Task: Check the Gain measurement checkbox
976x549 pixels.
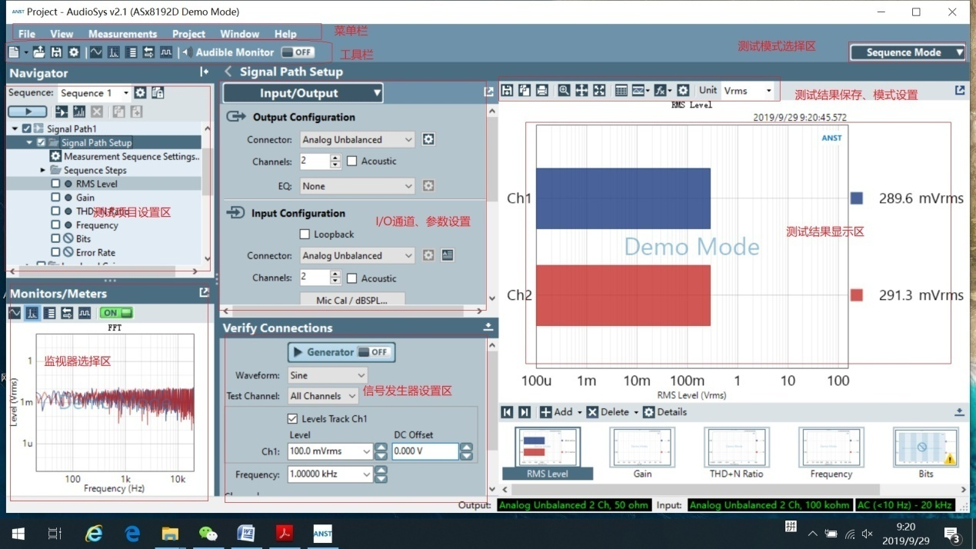Action: (55, 198)
